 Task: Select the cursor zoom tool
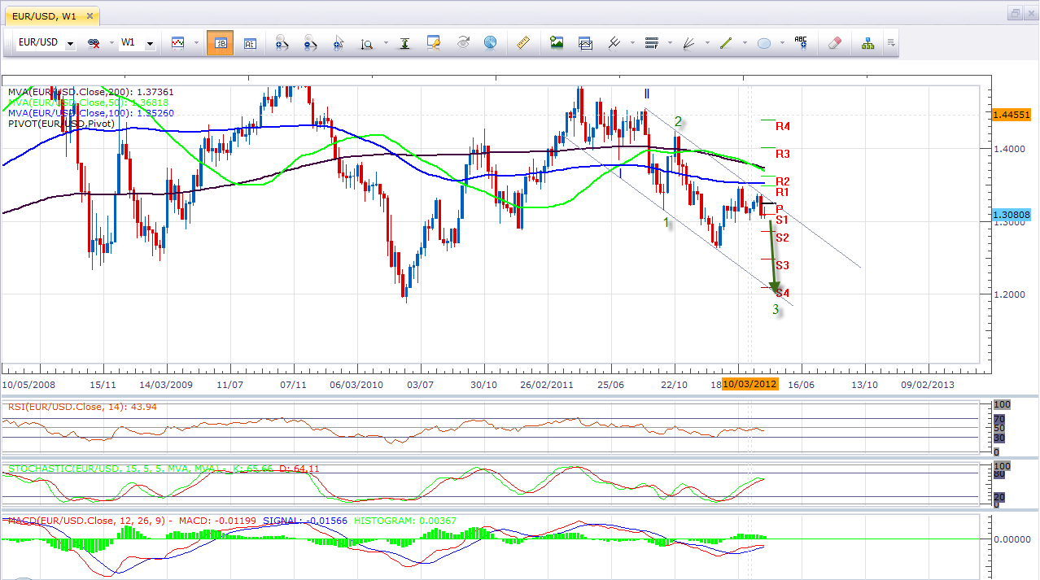point(339,43)
